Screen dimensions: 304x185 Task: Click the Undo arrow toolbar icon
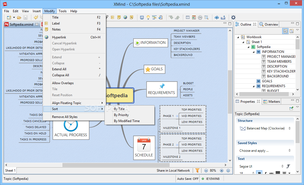36,18
